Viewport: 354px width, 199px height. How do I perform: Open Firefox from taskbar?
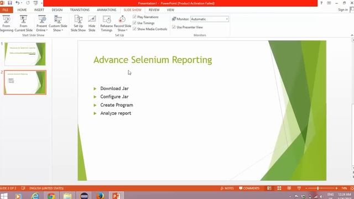(100, 196)
